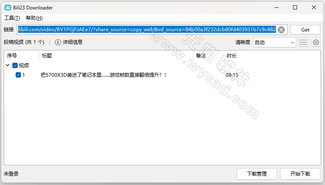The image size is (325, 185).
Task: Open 详细信息 details link
Action: tap(73, 42)
